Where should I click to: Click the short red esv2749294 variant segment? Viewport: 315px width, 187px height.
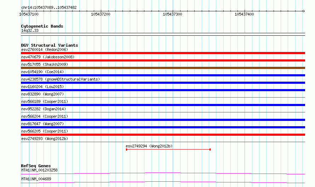[x=168, y=150]
